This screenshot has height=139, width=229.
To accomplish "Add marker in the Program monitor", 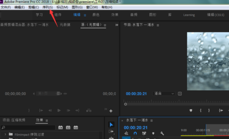I will click(191, 110).
